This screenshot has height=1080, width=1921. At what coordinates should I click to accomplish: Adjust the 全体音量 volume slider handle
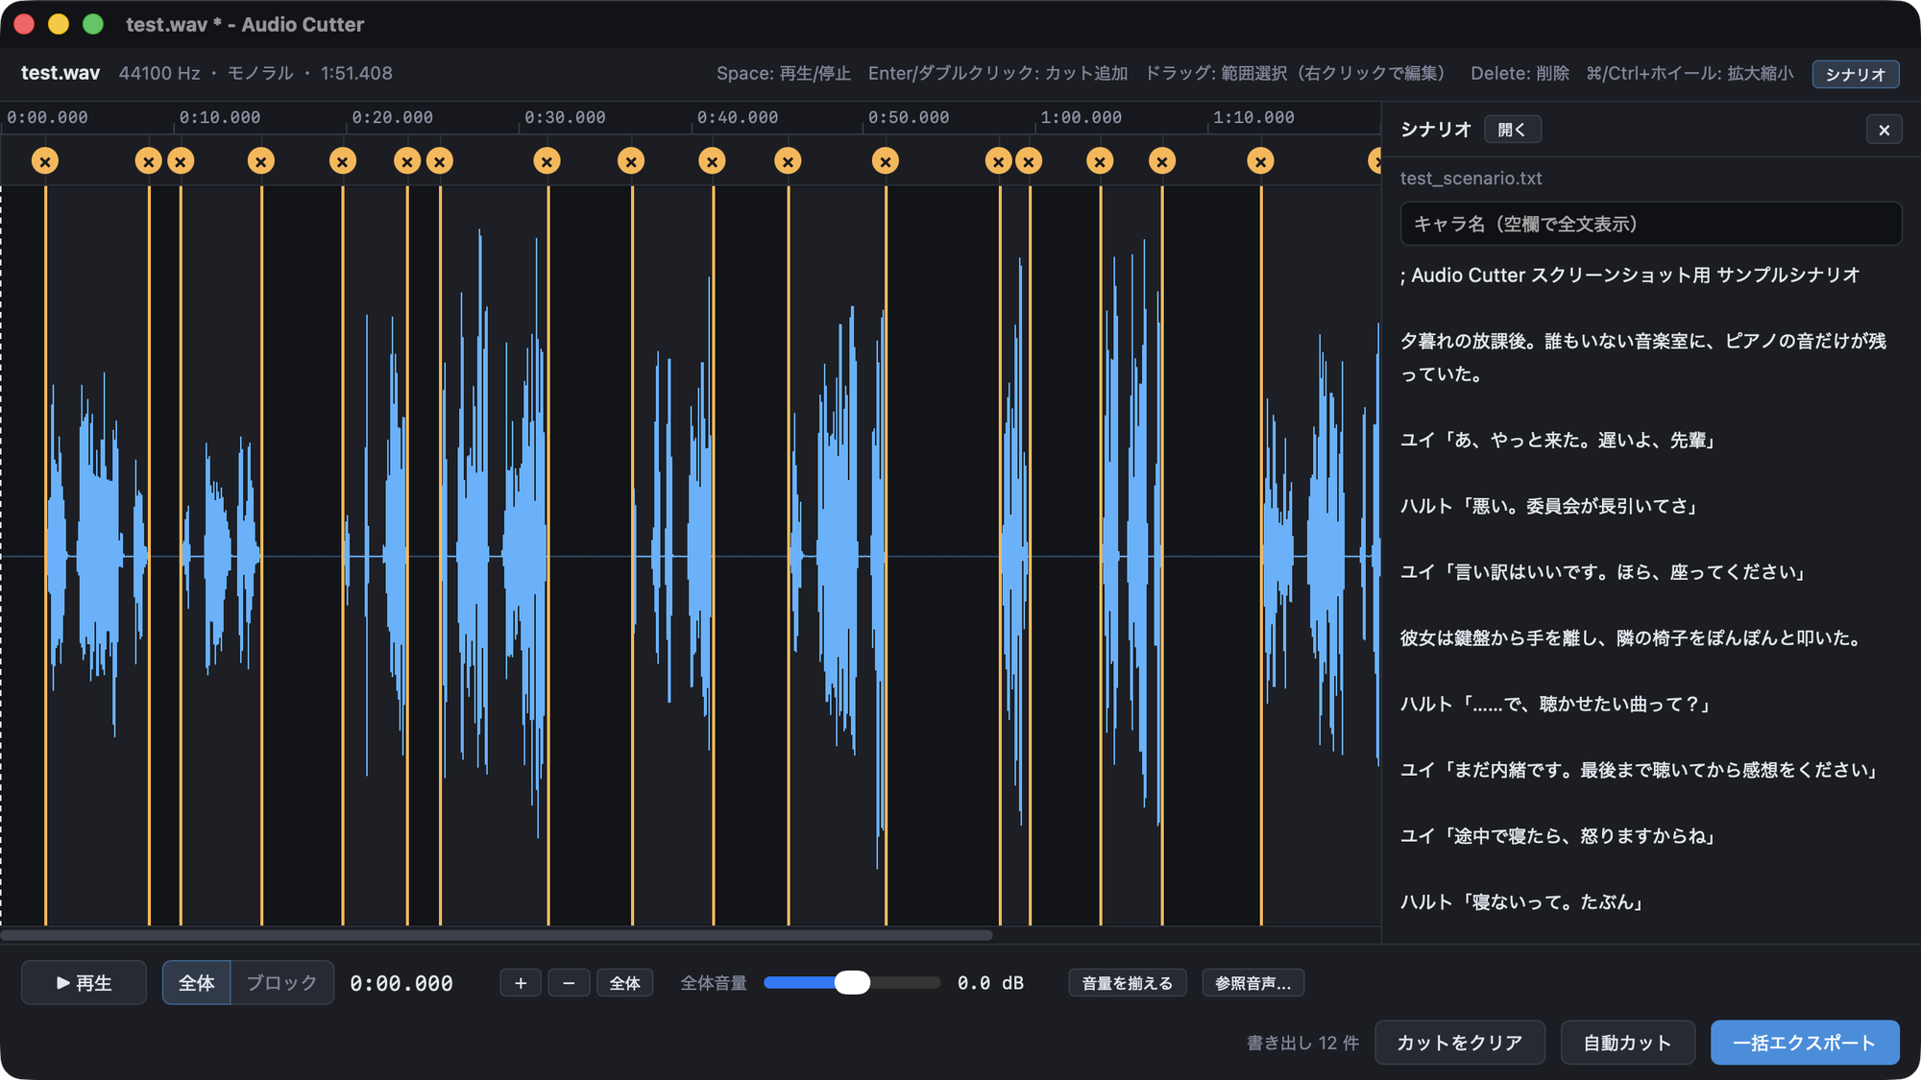(x=852, y=982)
